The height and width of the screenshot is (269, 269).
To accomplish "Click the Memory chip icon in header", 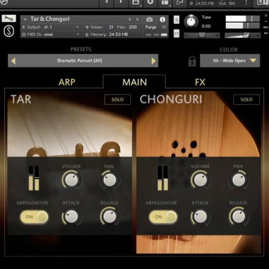I will 87,35.
